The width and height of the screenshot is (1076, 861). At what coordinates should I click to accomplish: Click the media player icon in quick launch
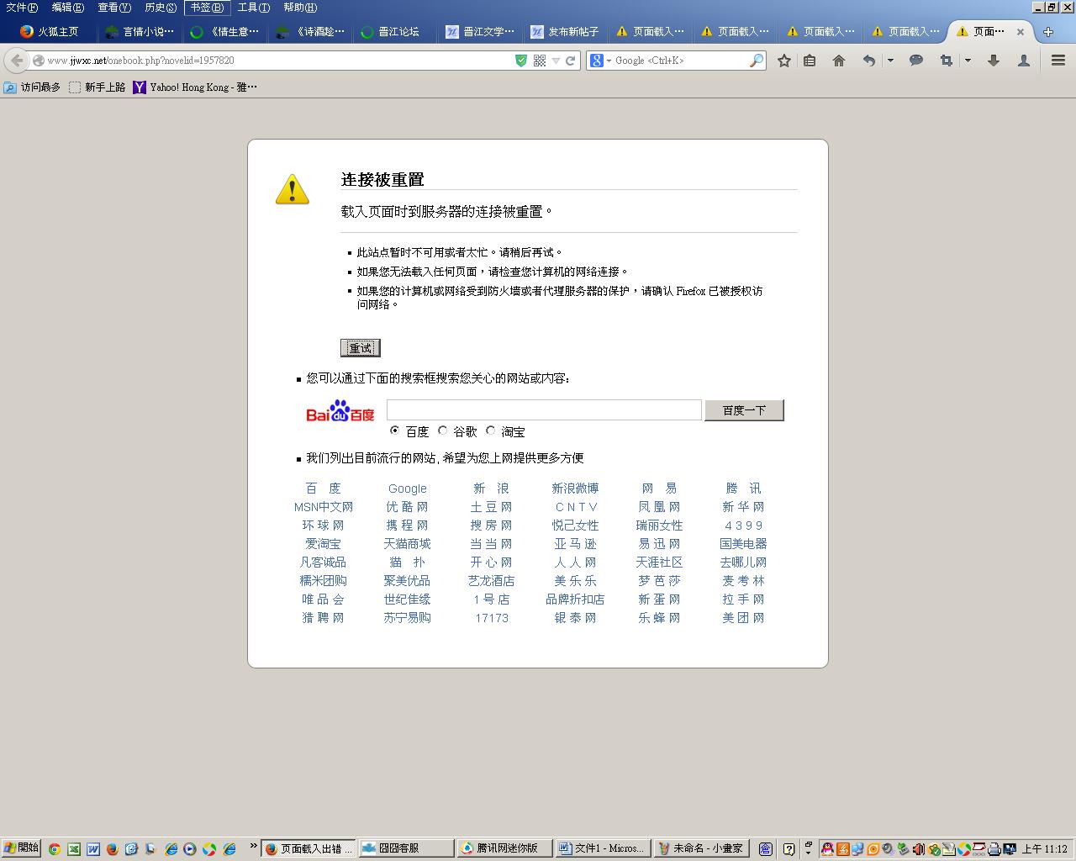pos(190,849)
